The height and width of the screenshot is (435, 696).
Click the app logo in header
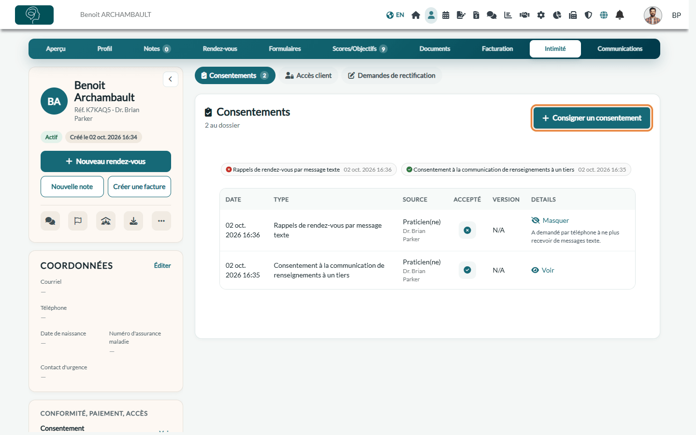tap(34, 15)
